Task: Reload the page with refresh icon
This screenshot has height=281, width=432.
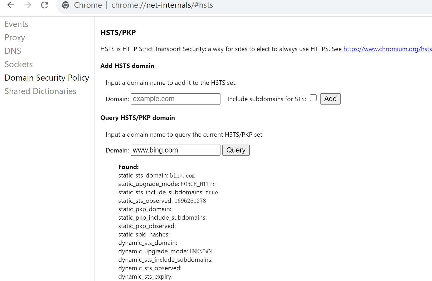Action: (45, 5)
